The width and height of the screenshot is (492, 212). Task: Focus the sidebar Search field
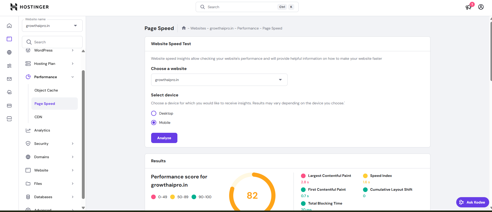[52, 42]
